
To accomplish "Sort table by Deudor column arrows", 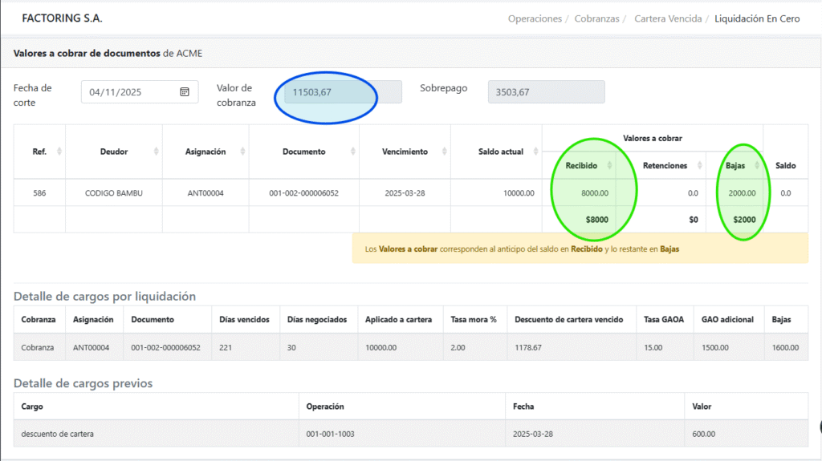I will click(x=156, y=152).
